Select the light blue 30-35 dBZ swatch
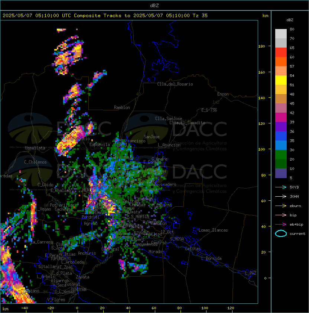 pyautogui.click(x=281, y=145)
